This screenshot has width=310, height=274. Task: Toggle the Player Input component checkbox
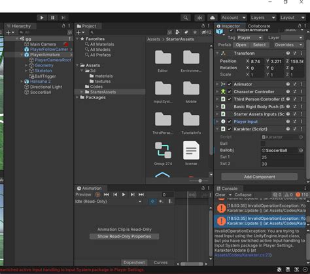click(x=230, y=121)
